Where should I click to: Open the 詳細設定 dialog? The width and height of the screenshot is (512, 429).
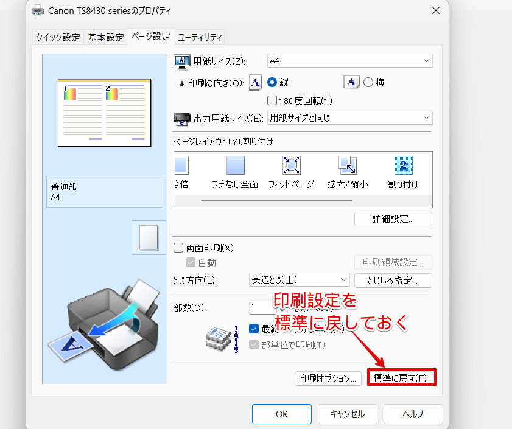click(x=393, y=218)
